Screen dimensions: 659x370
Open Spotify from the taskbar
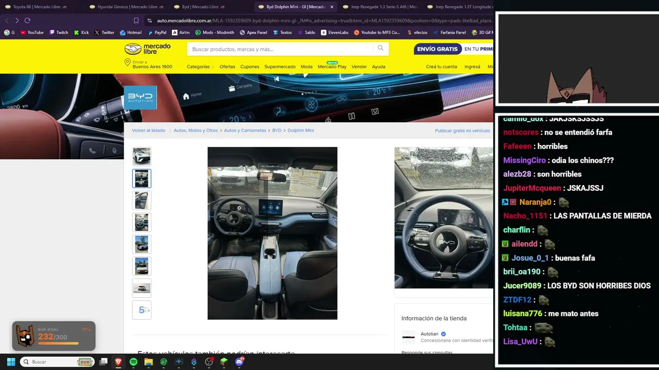tap(133, 362)
